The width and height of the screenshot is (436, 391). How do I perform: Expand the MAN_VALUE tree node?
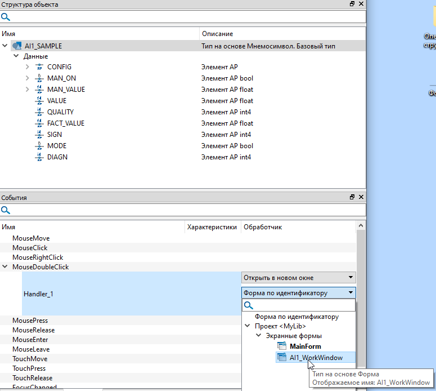27,90
